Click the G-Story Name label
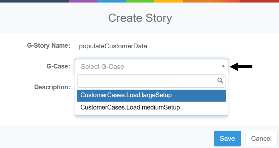This screenshot has height=148, width=279. coord(48,46)
